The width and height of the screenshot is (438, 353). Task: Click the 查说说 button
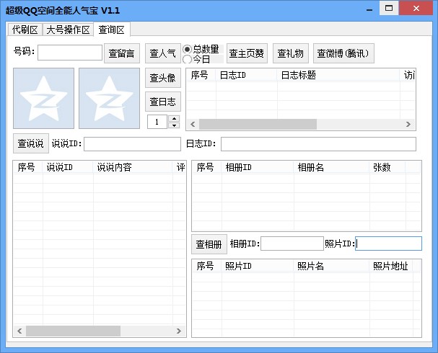pyautogui.click(x=31, y=143)
